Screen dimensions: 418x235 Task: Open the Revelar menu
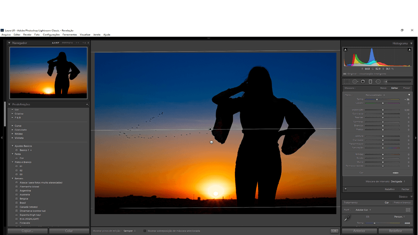pos(27,35)
